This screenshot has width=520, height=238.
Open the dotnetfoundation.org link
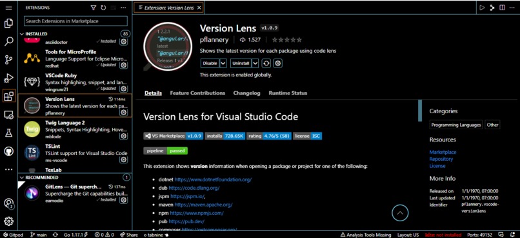213,179
